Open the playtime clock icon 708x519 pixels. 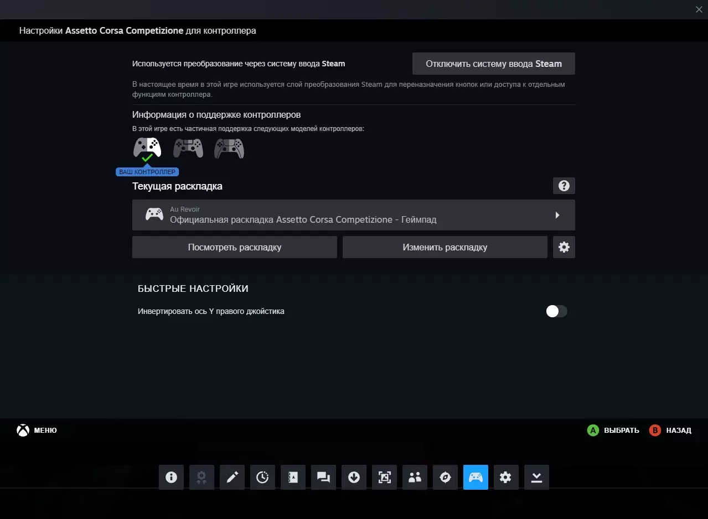point(262,477)
